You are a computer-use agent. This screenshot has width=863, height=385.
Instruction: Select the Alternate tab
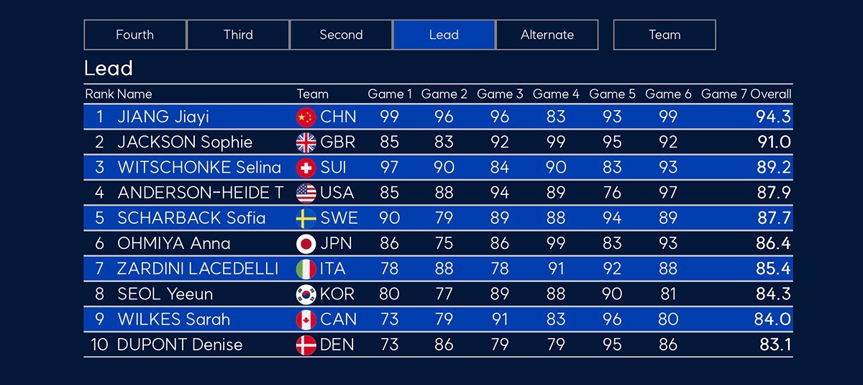tap(547, 35)
